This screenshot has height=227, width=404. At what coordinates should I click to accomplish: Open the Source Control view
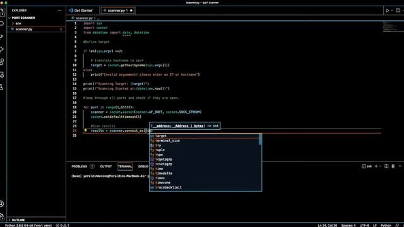[2, 37]
